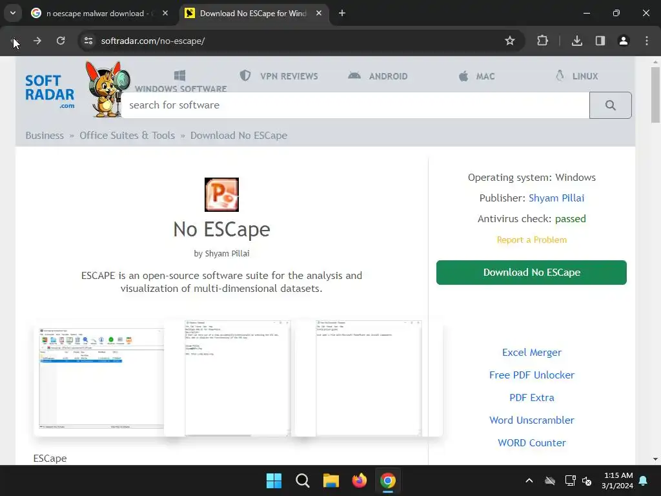Viewport: 661px width, 496px height.
Task: Bookmark this page with the star icon
Action: tap(510, 41)
